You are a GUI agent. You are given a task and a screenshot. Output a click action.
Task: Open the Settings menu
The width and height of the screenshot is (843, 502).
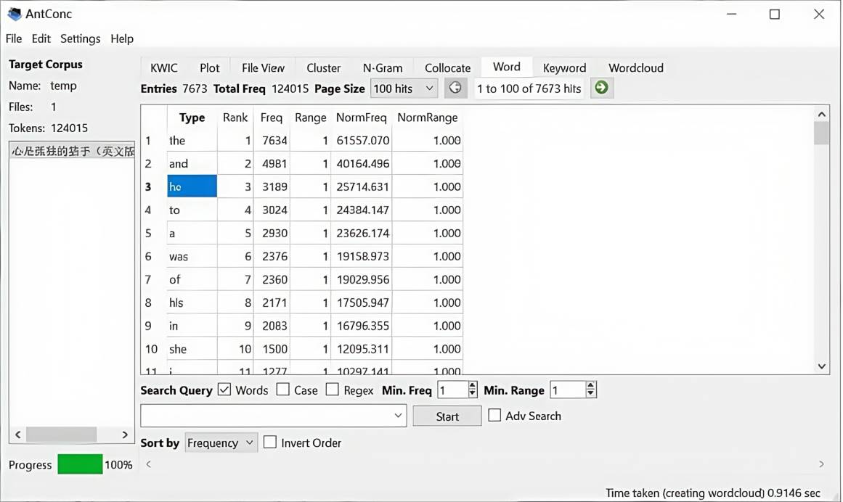(x=80, y=38)
